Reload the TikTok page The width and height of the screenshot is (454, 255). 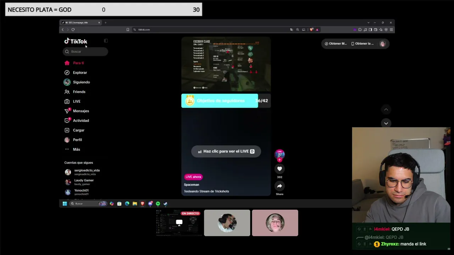pyautogui.click(x=73, y=30)
